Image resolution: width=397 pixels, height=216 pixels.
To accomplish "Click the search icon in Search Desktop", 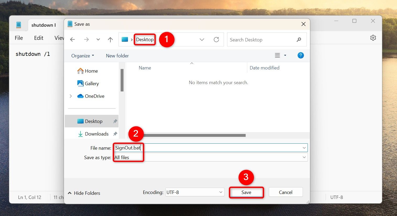I will [x=299, y=40].
